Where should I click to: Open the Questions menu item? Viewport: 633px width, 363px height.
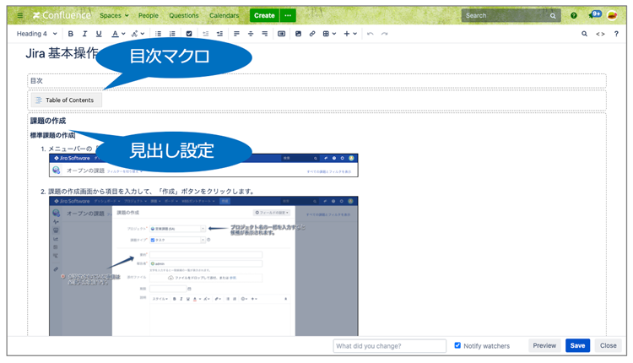pos(184,15)
